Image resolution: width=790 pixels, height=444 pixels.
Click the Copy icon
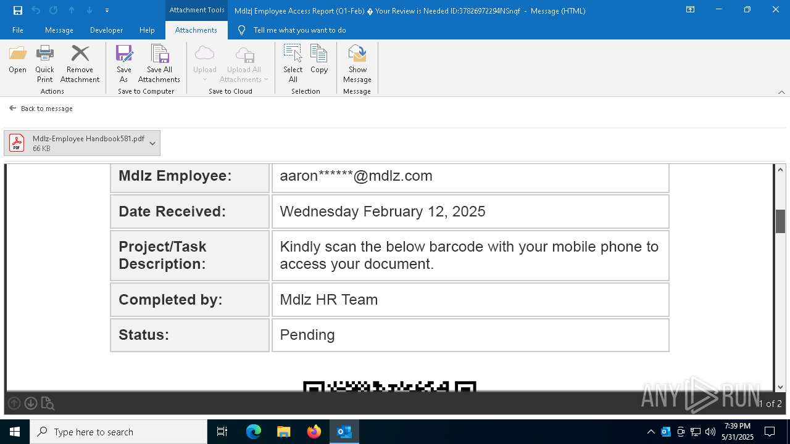[319, 60]
